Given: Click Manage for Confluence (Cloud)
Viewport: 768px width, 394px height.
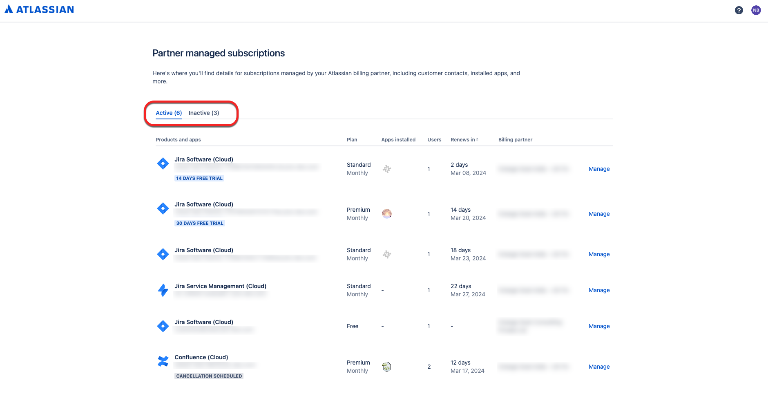Looking at the screenshot, I should (x=599, y=367).
